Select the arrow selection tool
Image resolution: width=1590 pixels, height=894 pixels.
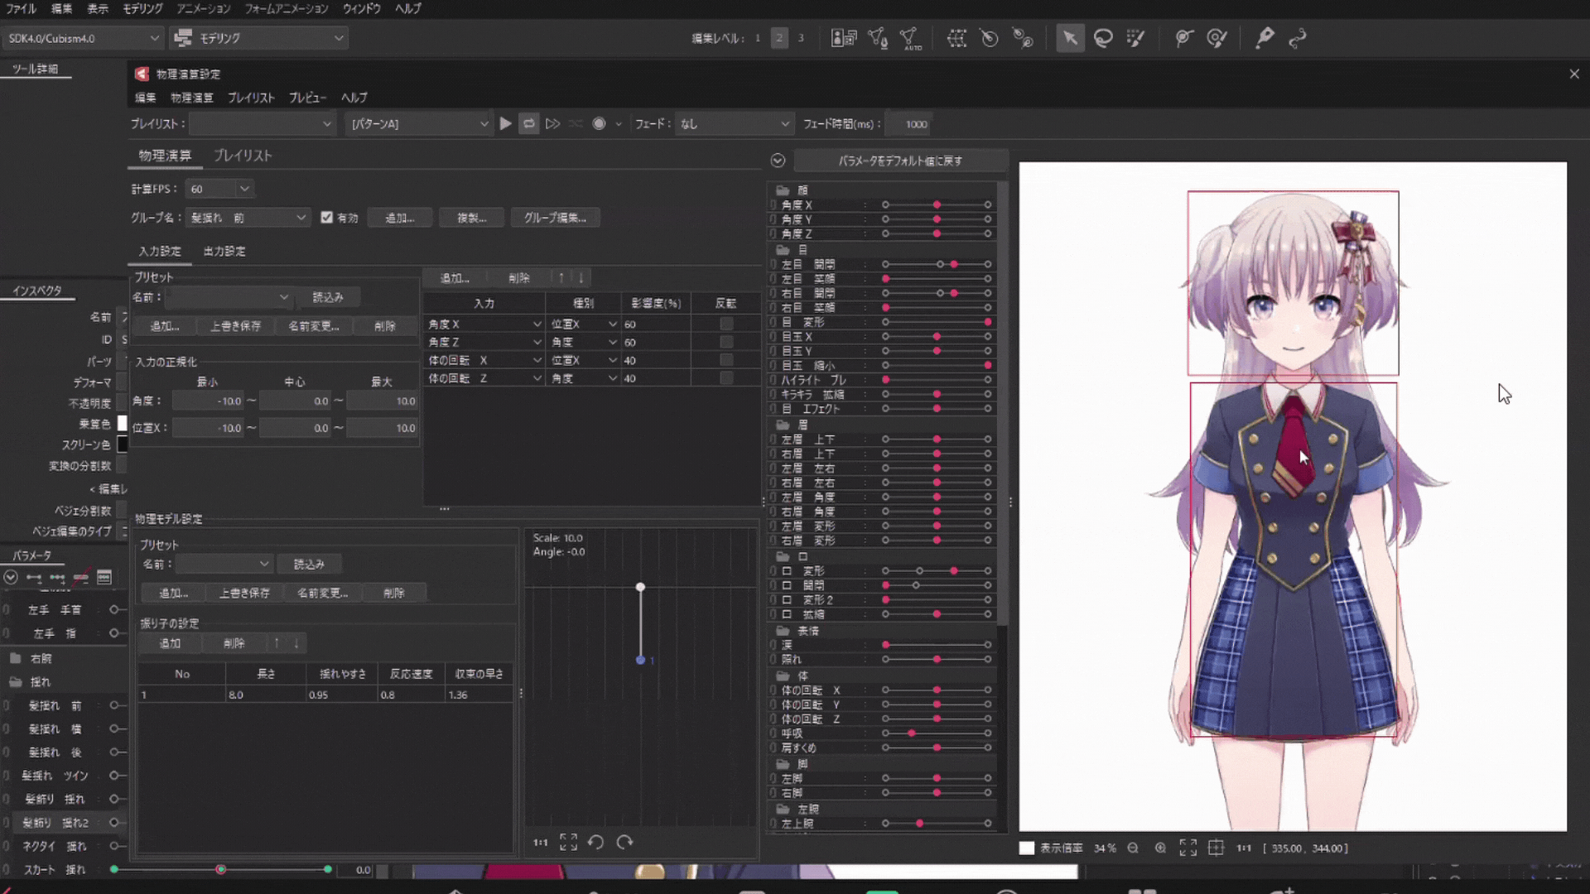point(1070,38)
